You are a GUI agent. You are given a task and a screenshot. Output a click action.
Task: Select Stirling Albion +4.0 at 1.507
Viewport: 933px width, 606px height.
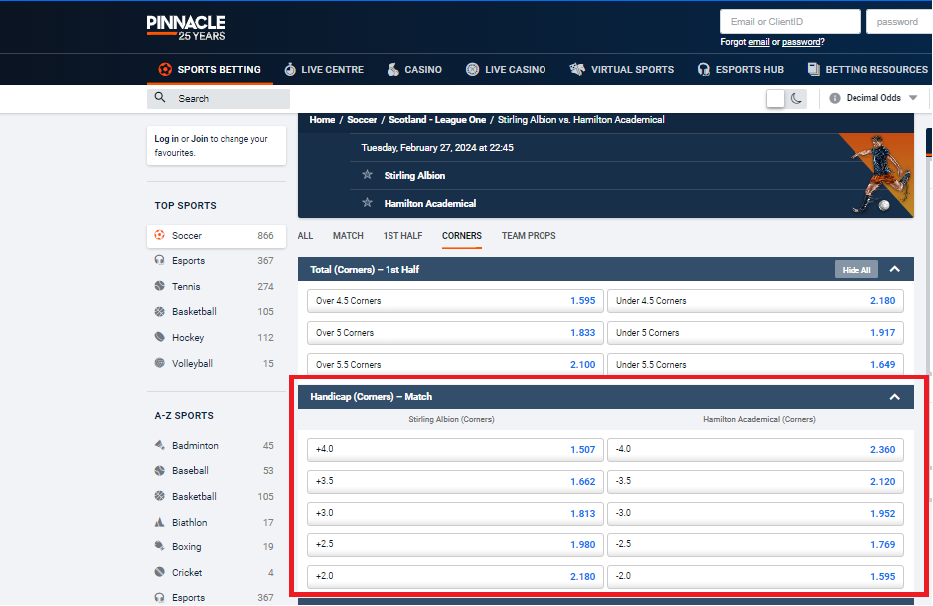pyautogui.click(x=455, y=450)
